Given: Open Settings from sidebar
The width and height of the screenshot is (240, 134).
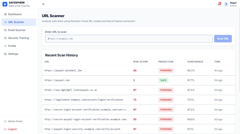Looking at the screenshot, I should tap(19, 54).
